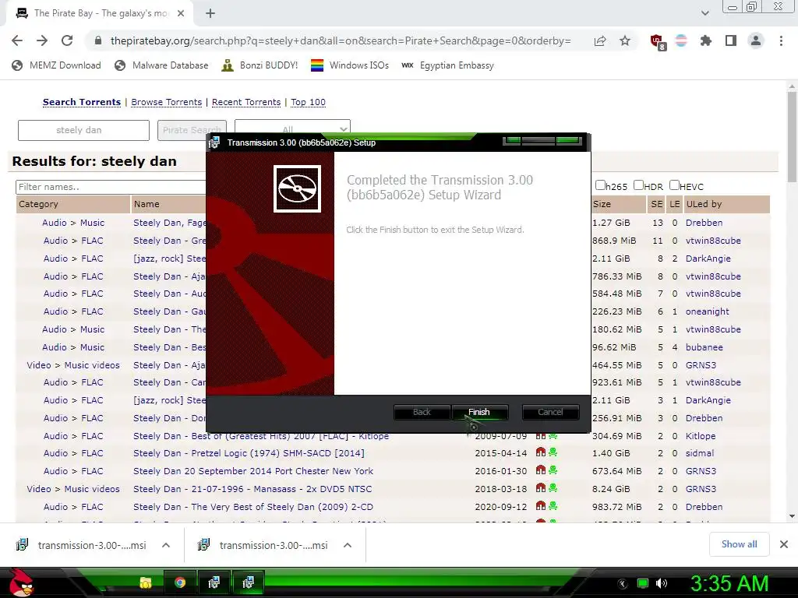Viewport: 798px width, 598px height.
Task: Open the uBlock Origin extension icon
Action: [x=658, y=41]
